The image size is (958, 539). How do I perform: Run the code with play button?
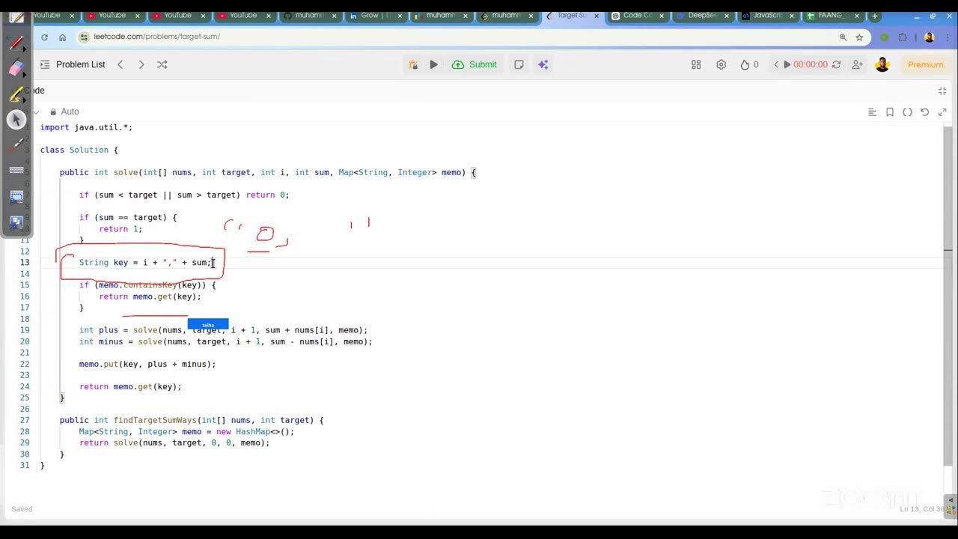pyautogui.click(x=433, y=64)
